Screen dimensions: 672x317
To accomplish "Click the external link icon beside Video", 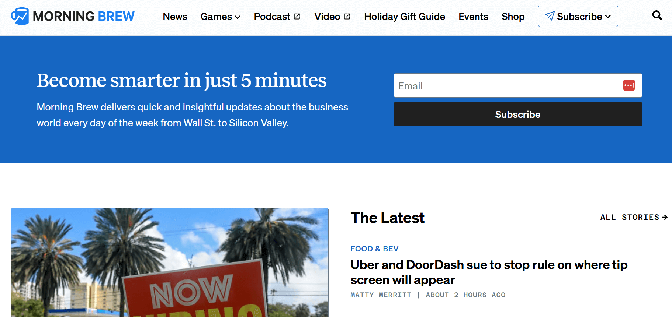I will pos(347,17).
